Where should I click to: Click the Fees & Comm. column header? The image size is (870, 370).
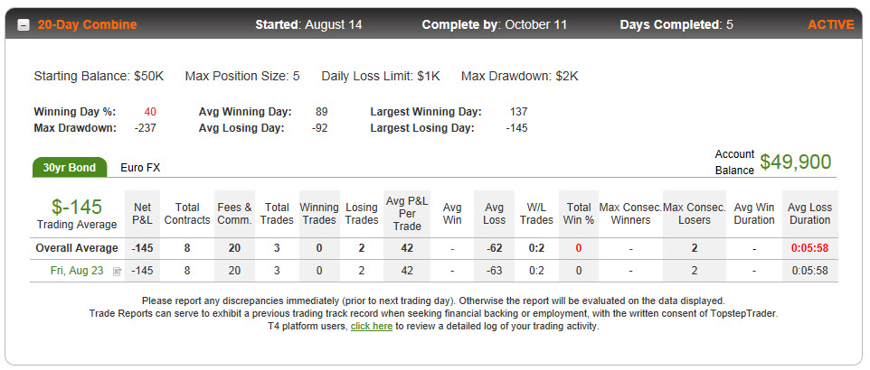(235, 214)
